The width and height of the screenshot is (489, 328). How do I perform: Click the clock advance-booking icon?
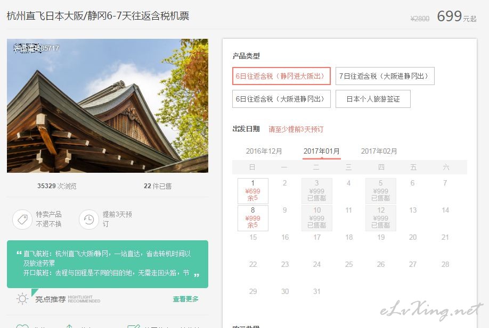coord(89,220)
